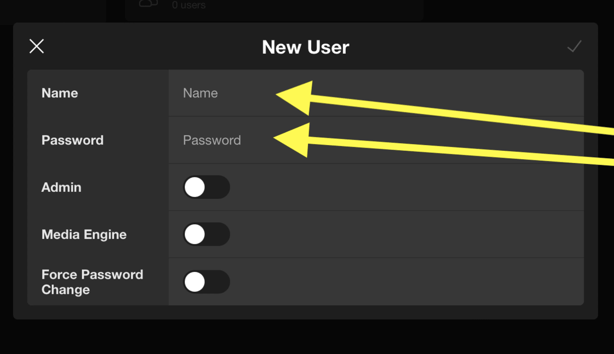
Task: Turn on the Media Engine switch
Action: [x=206, y=234]
